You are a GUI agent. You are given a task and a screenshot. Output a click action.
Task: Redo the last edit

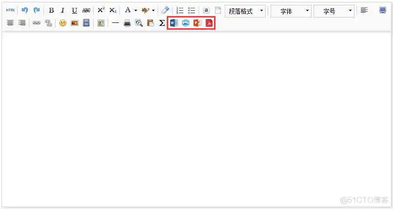click(37, 10)
